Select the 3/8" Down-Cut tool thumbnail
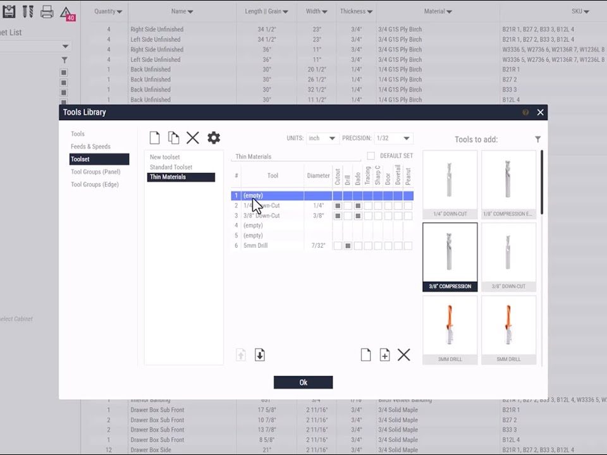Screen dimensions: 607x455 (508, 256)
